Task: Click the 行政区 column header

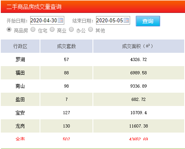Action: (20, 46)
